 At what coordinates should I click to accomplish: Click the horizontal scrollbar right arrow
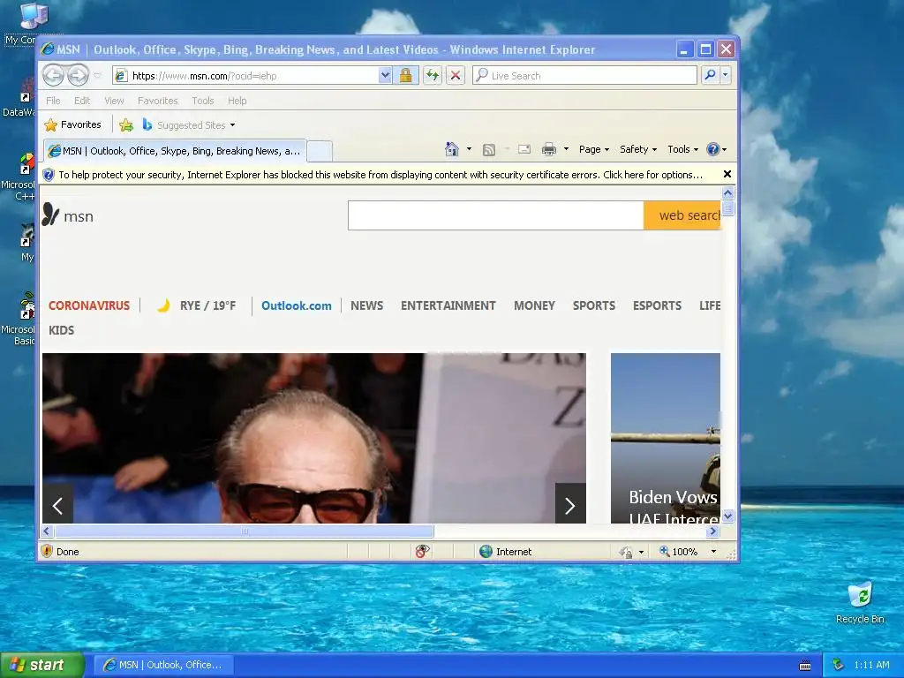(x=713, y=531)
